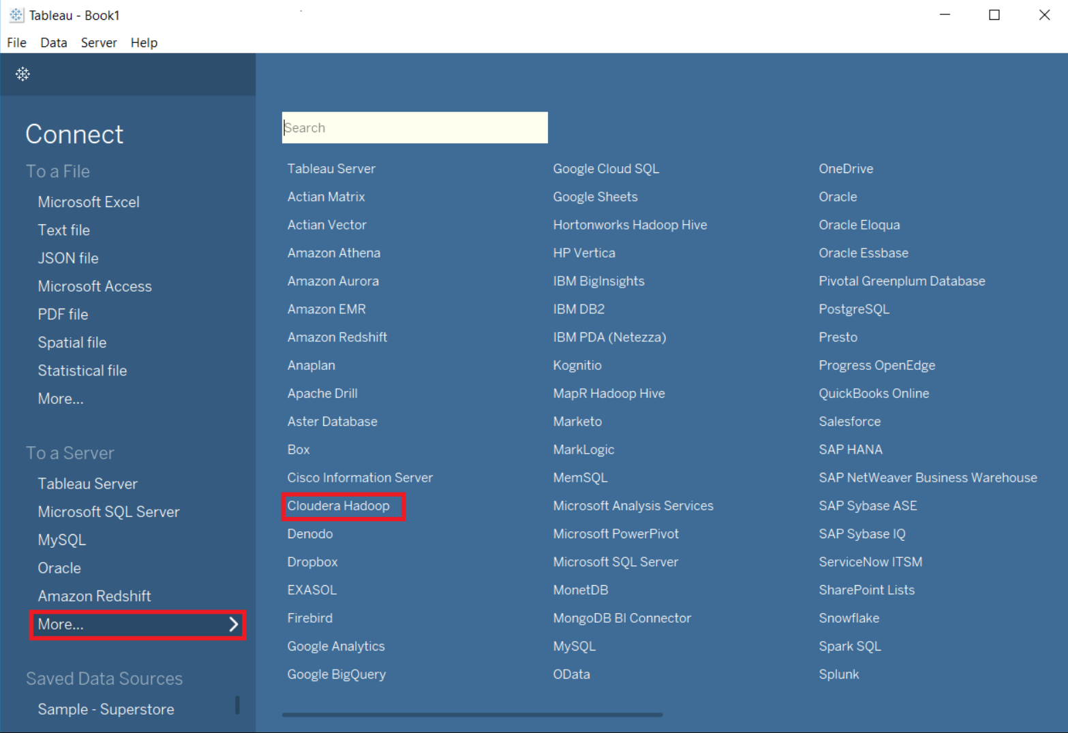Click the connector Search field

414,127
